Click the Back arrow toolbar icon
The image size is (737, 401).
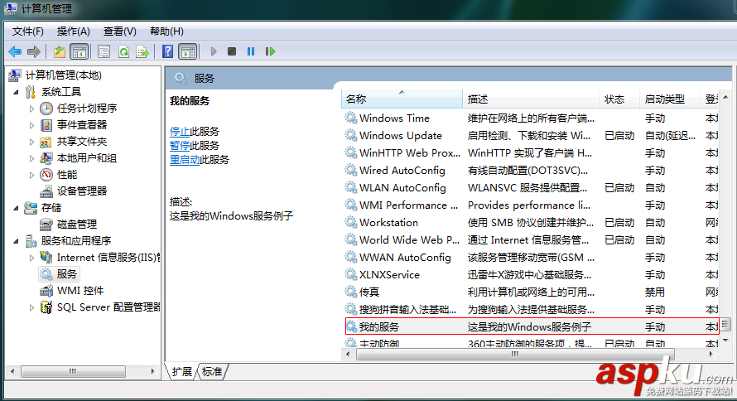tap(15, 51)
